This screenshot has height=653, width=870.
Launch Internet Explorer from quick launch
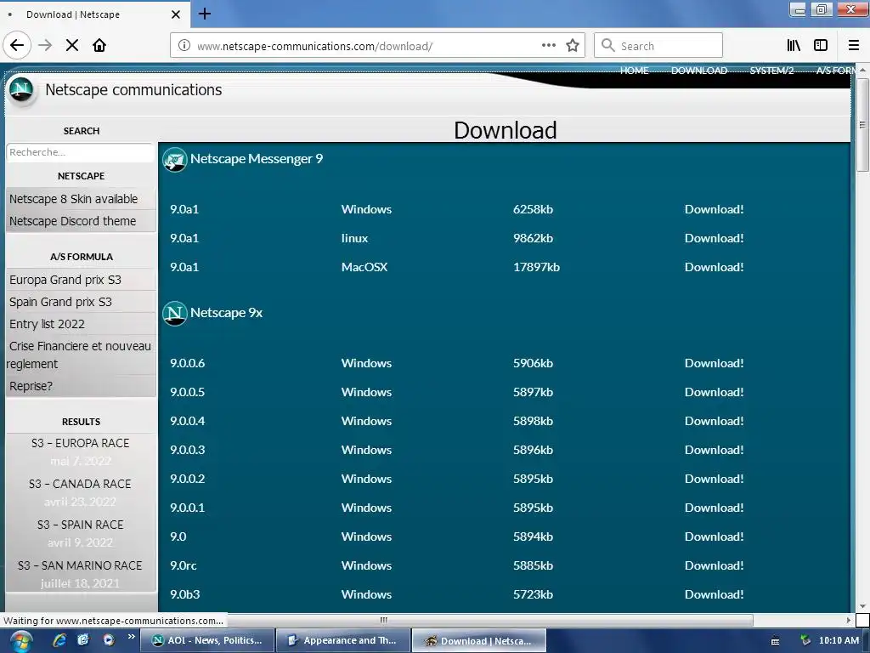(59, 640)
